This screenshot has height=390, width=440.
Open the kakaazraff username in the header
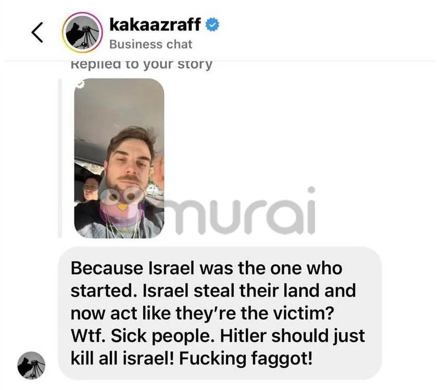click(x=155, y=24)
